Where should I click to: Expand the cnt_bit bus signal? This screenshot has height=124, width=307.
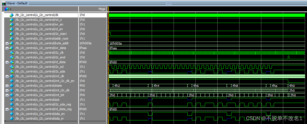(x=7, y=95)
